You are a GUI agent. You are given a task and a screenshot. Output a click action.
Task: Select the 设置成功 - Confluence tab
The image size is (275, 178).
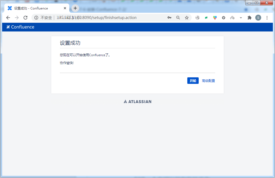pos(37,8)
